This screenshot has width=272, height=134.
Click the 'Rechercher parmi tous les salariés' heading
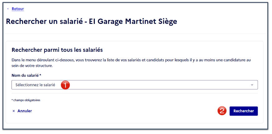[x=57, y=50]
